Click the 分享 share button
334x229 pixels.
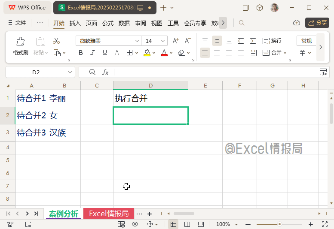(317, 23)
